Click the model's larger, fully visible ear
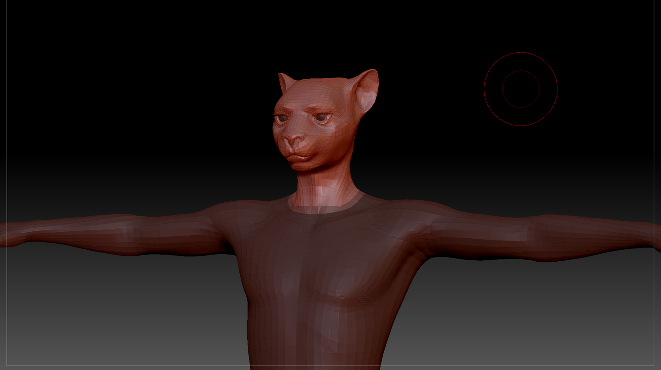 (367, 91)
